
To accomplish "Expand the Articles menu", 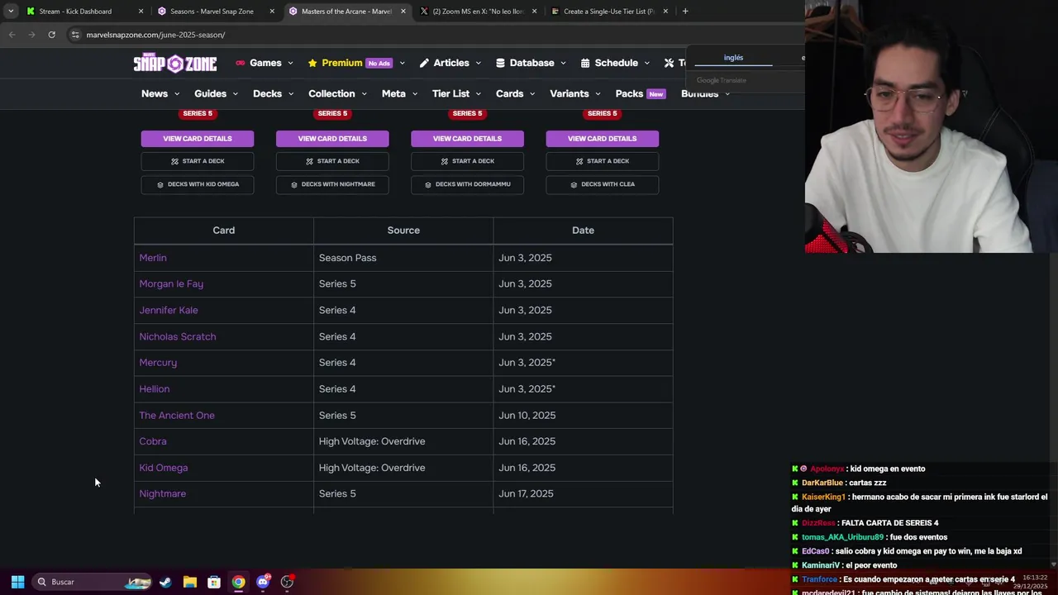I will [450, 63].
